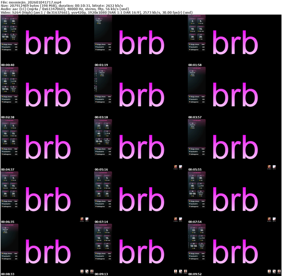This screenshot has width=282, height=276.
Task: Click the timestamp label 00:04:37
Action: click(x=7, y=170)
